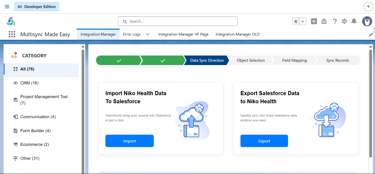The height and width of the screenshot is (174, 375).
Task: Click the Multisync Made Easy app name
Action: tap(45, 34)
